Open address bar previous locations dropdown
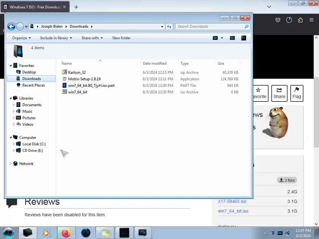 [x=162, y=26]
